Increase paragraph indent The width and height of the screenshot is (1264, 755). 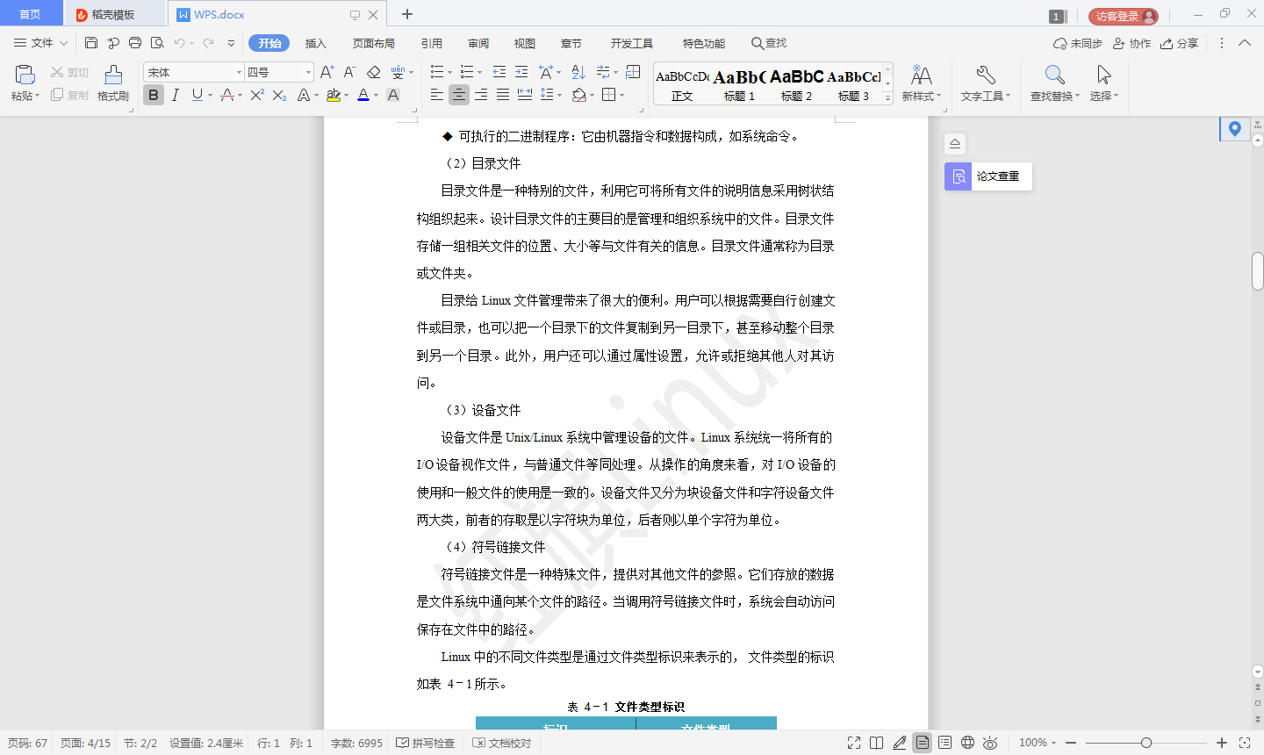(521, 72)
